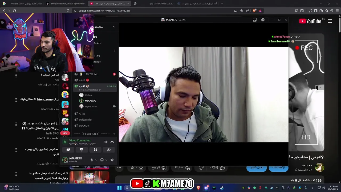Viewport: 341px width, 192px height.
Task: Click the YouTube logo
Action: coord(310,21)
